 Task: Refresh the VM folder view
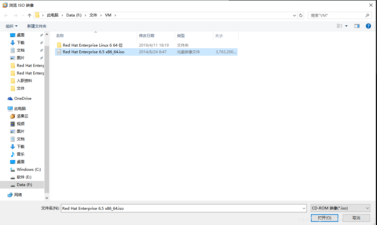tap(301, 15)
